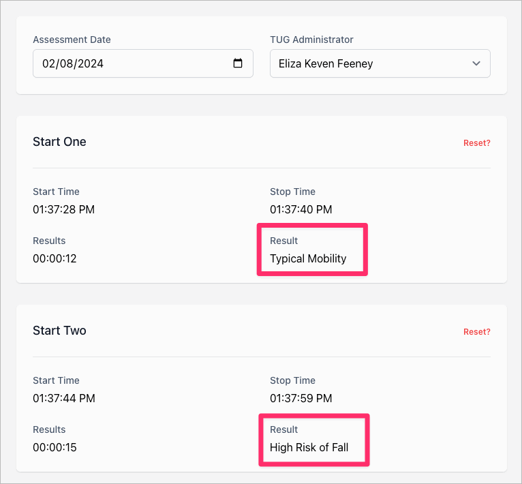Click the Result label above High Risk of Fall
This screenshot has height=484, width=522.
[x=284, y=429]
